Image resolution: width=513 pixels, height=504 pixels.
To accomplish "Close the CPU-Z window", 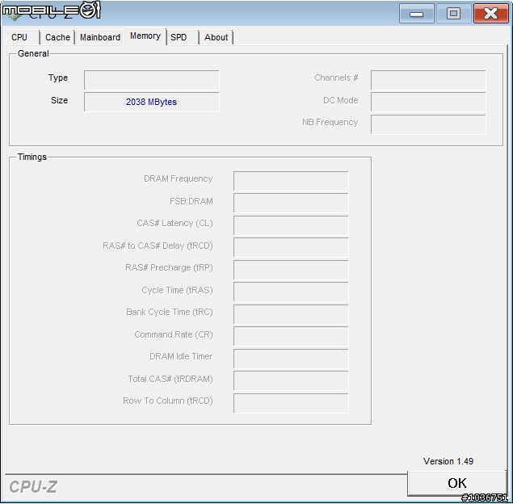I will 490,14.
